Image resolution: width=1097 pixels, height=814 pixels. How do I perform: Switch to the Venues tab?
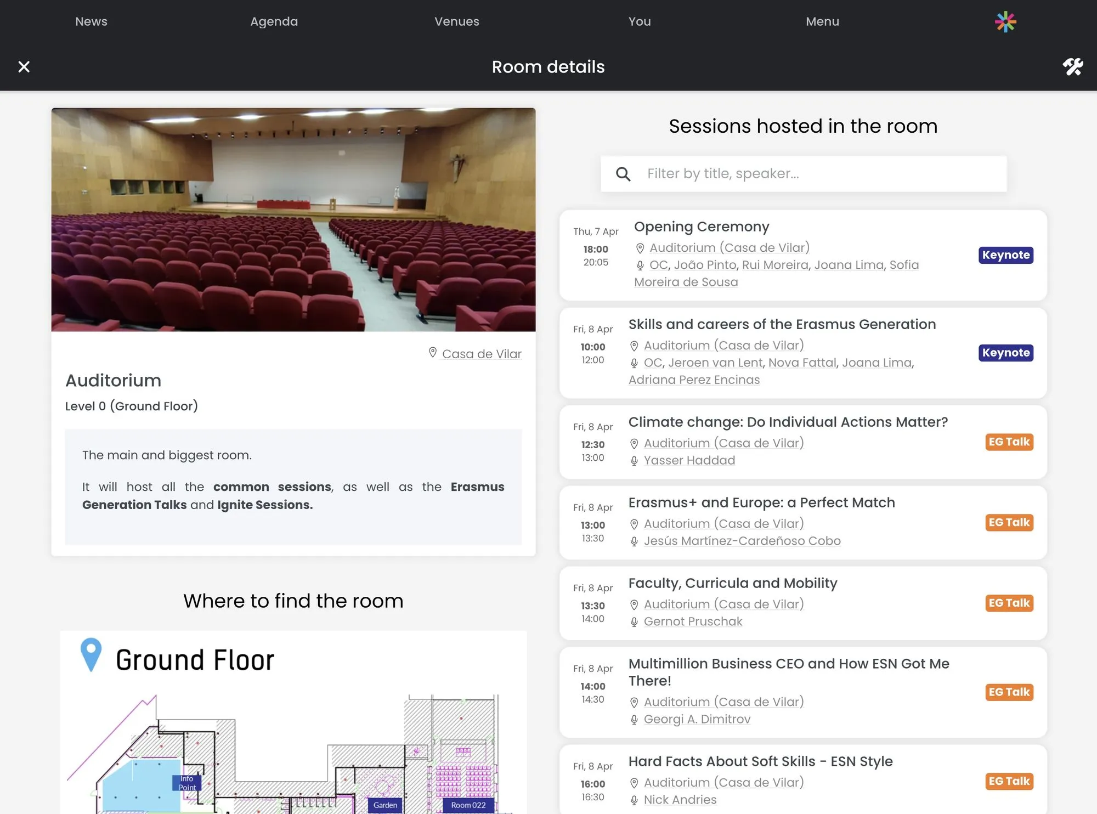pos(456,22)
